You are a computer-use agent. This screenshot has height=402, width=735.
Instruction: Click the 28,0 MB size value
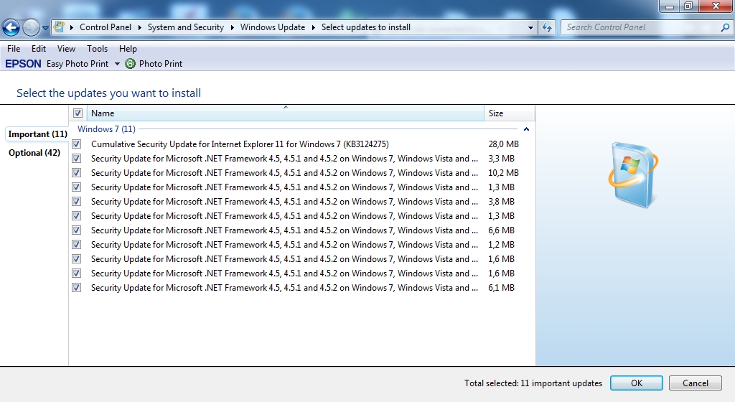[x=503, y=144]
